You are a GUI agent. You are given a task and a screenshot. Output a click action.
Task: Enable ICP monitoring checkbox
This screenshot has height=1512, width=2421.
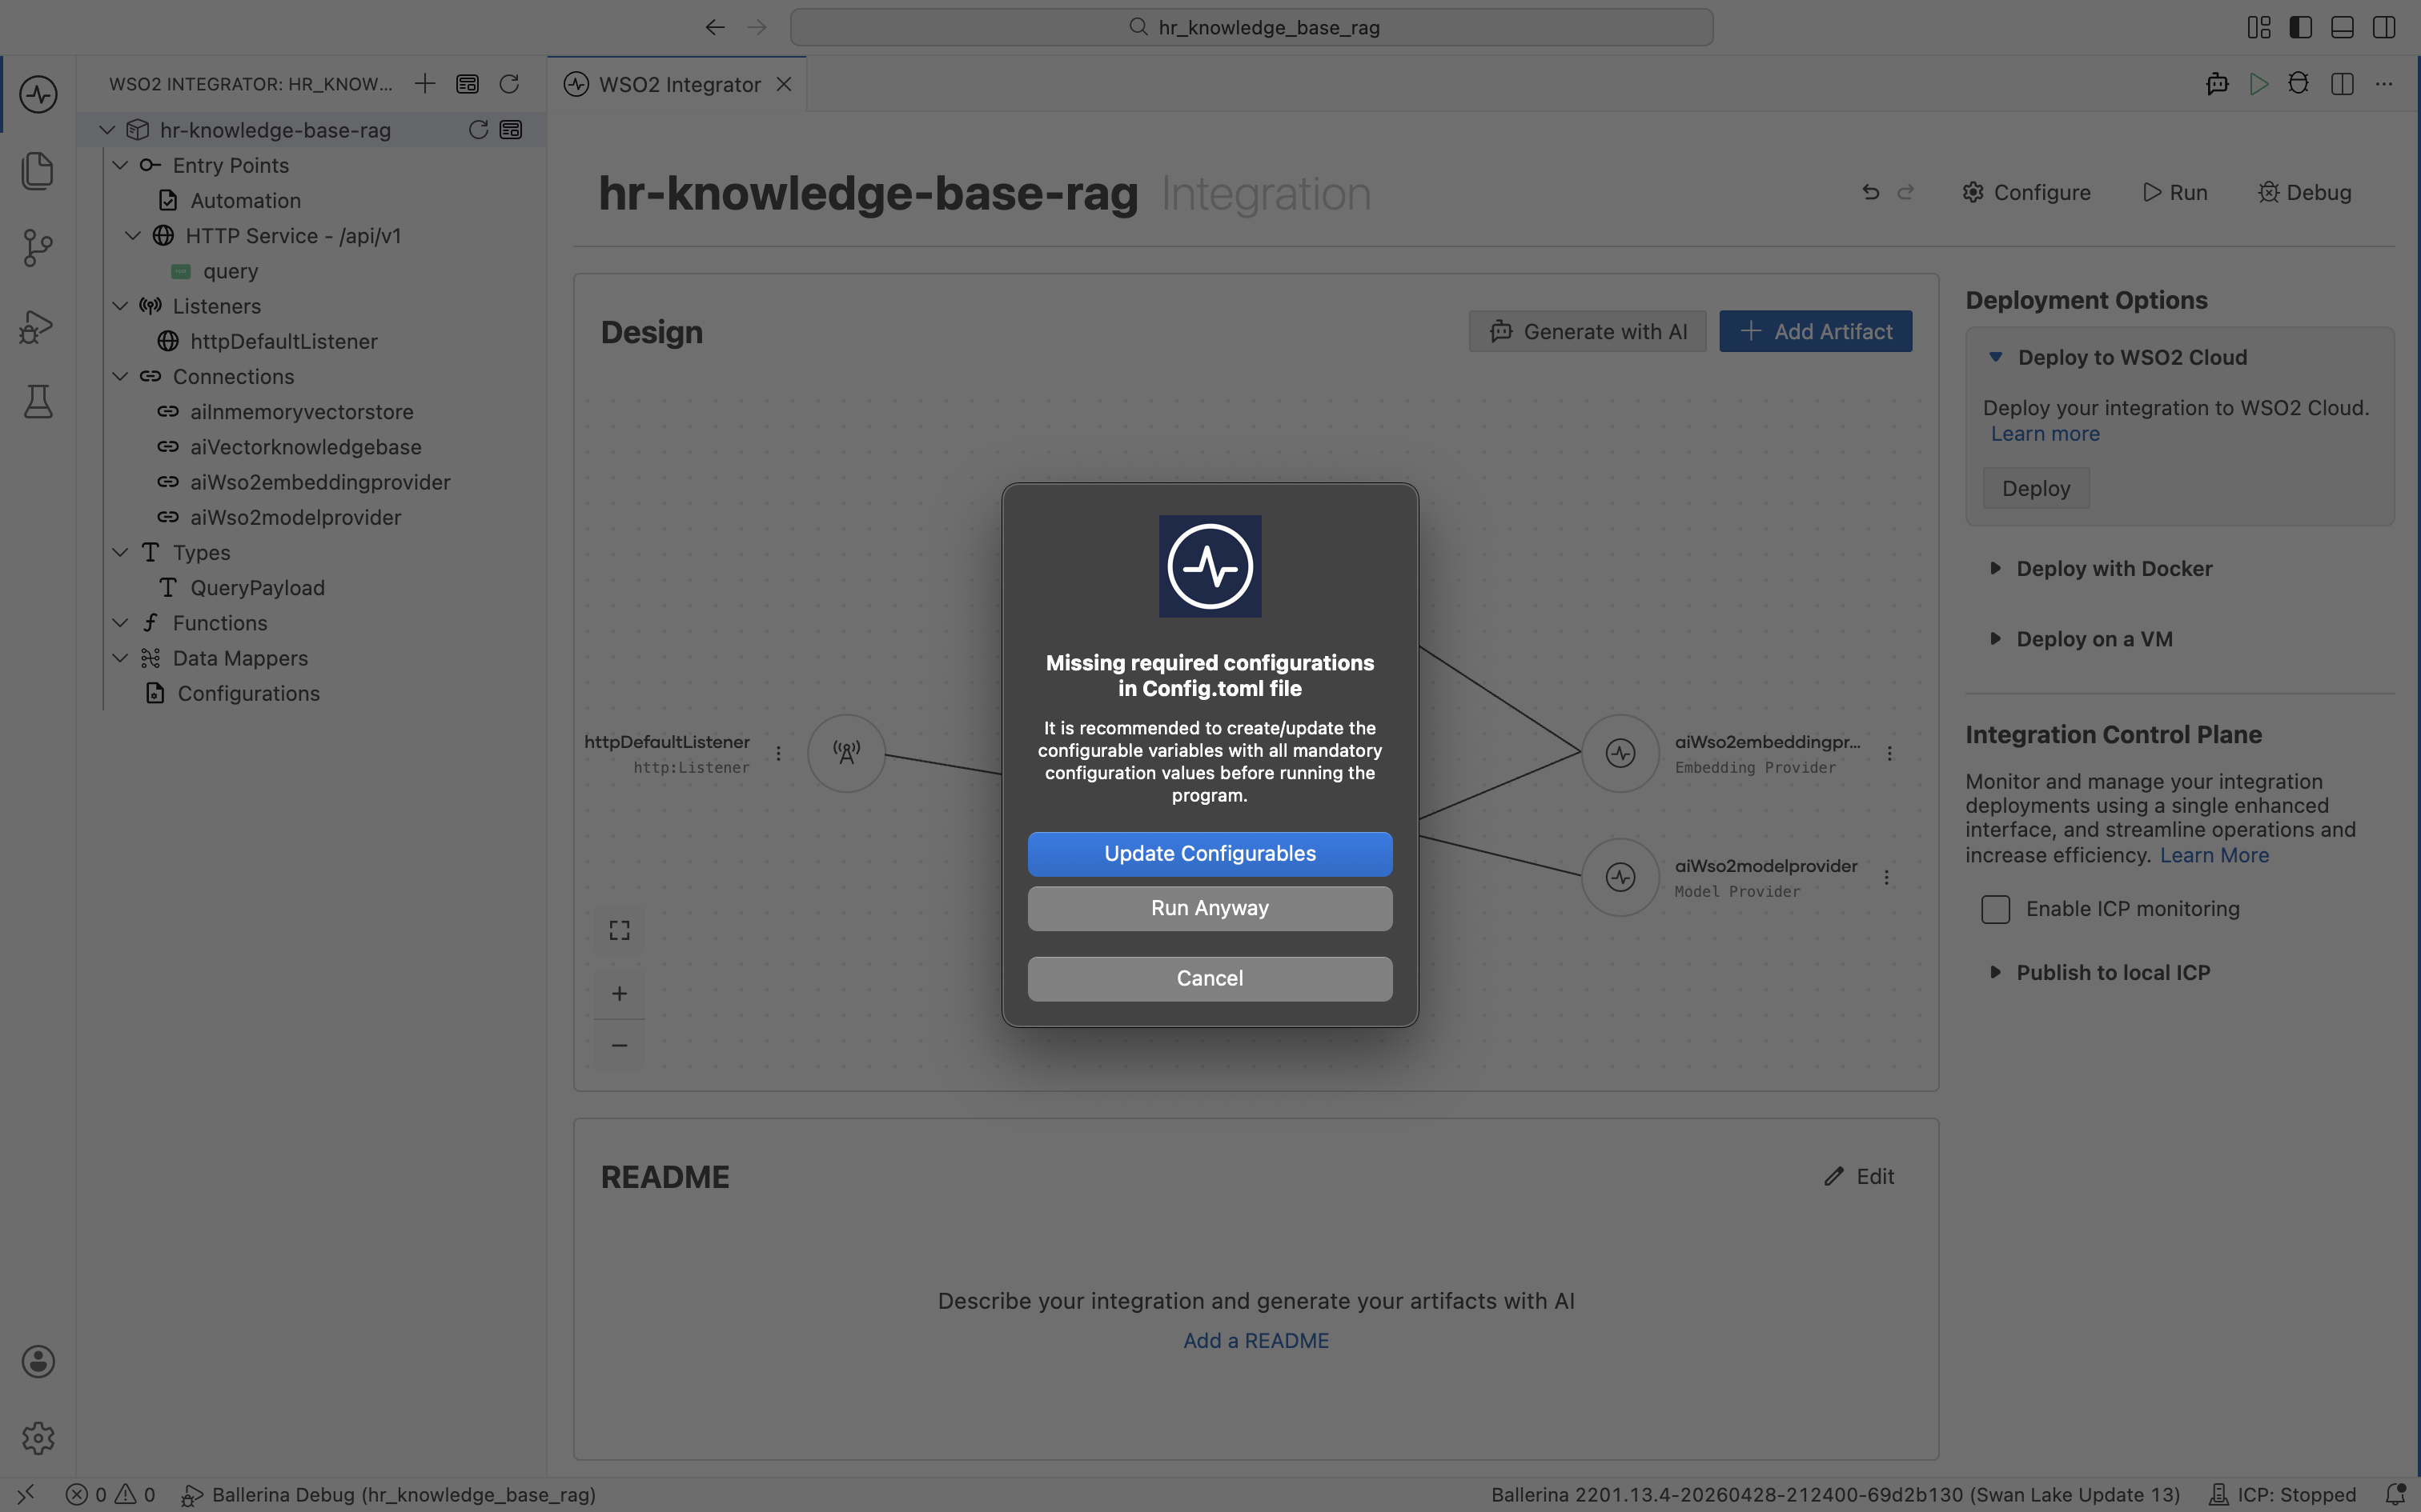coord(1996,909)
